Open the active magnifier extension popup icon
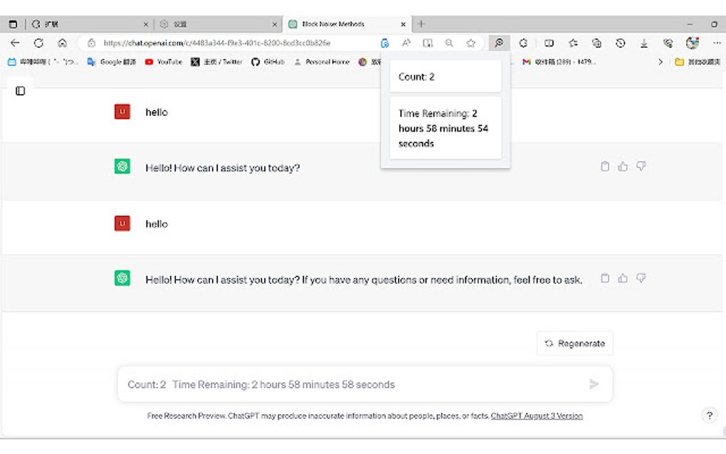 pos(499,43)
